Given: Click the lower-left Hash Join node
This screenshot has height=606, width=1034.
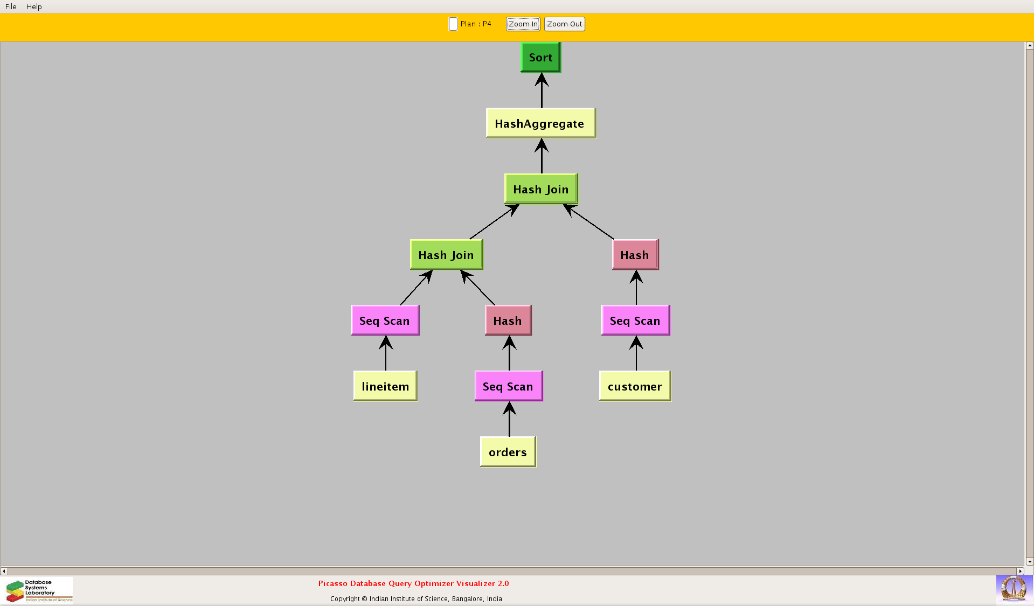Looking at the screenshot, I should (x=446, y=255).
